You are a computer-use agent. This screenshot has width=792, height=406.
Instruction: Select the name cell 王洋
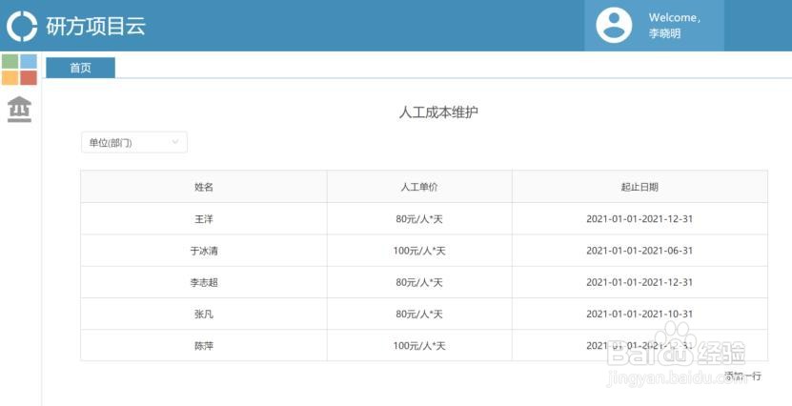tap(204, 219)
